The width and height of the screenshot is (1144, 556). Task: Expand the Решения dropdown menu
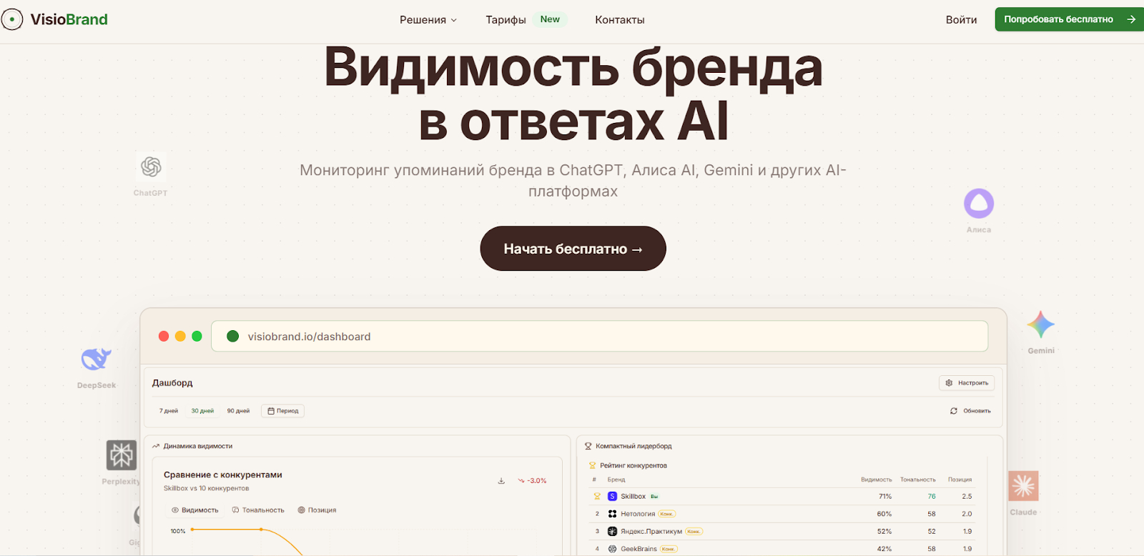point(428,20)
